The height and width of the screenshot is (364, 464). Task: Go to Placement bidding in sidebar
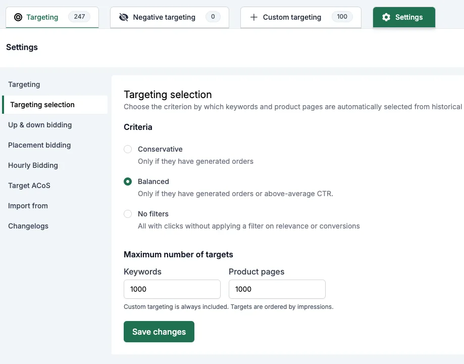coord(39,145)
